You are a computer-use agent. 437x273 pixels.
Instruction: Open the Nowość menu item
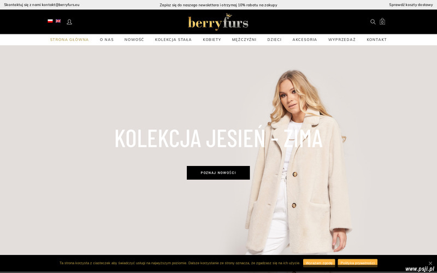coord(134,39)
